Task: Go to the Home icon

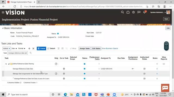Action: 128,12
